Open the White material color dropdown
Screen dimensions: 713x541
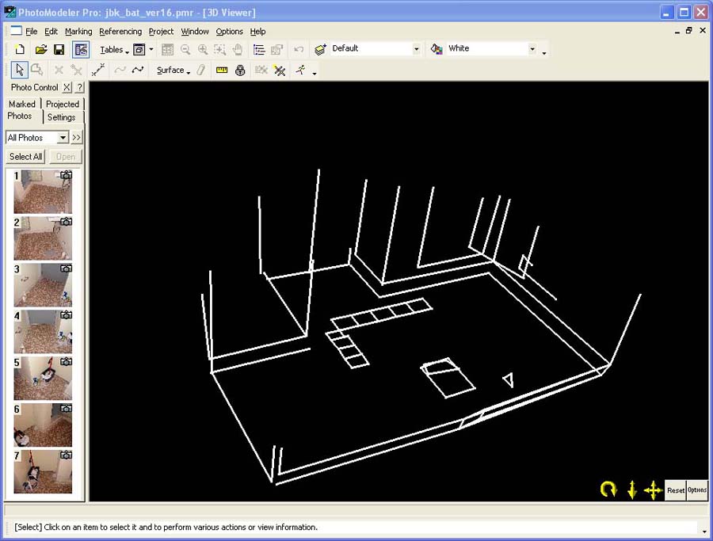(x=532, y=48)
